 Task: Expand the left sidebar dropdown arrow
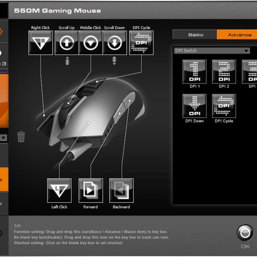[4, 138]
